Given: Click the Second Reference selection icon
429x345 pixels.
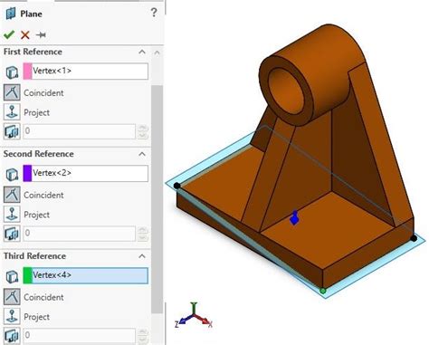Looking at the screenshot, I should [x=12, y=174].
